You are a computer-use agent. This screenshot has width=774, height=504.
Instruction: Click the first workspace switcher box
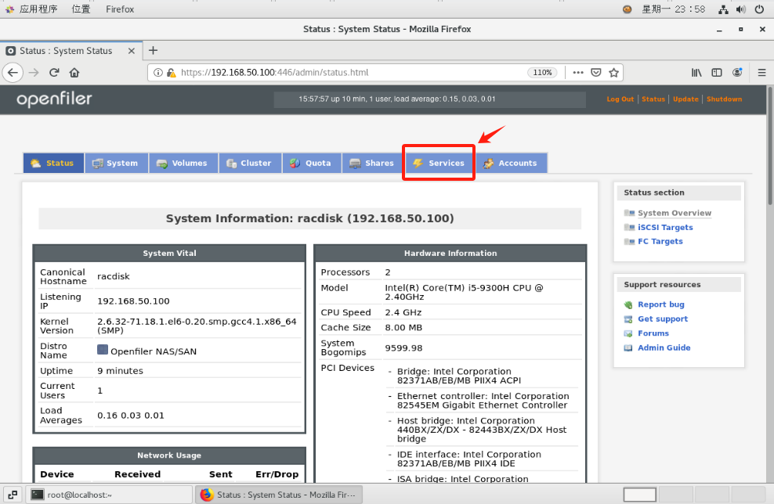coord(640,495)
